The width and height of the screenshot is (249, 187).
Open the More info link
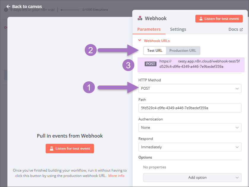pyautogui.click(x=116, y=176)
